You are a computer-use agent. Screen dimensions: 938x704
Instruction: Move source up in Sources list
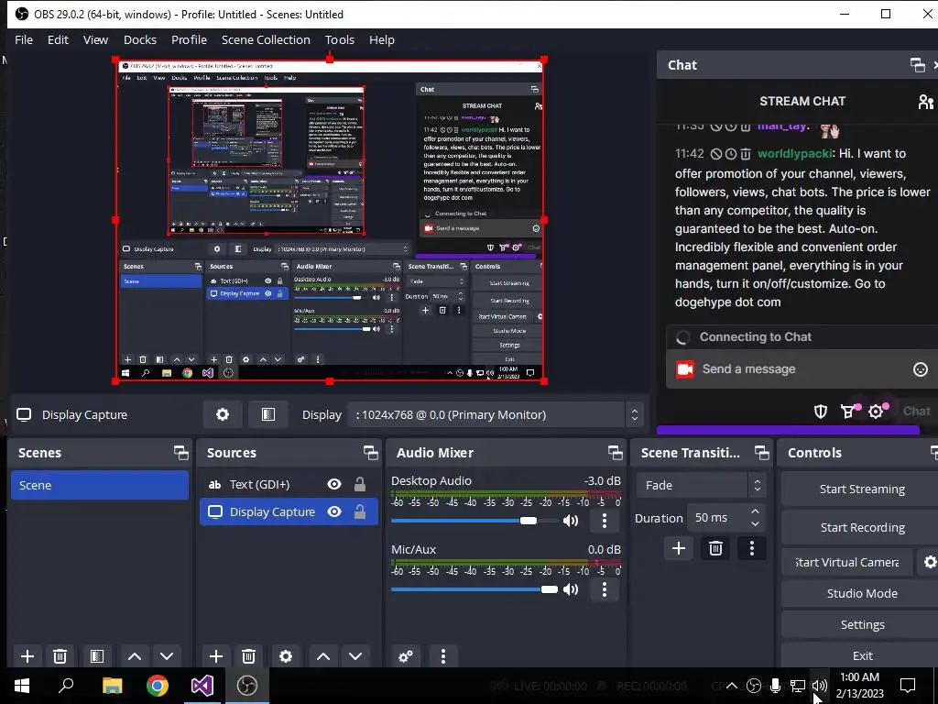click(x=323, y=656)
